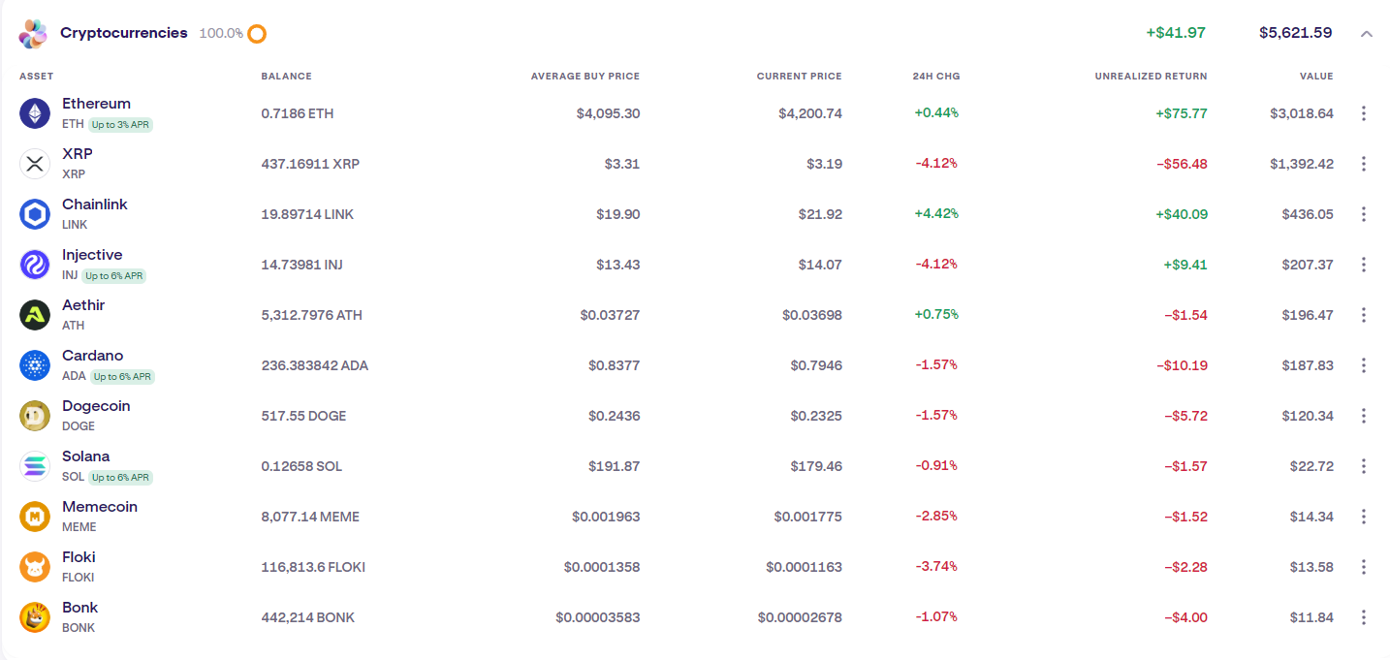The height and width of the screenshot is (660, 1390).
Task: Open the three-dot menu for Chainlink
Action: [x=1364, y=214]
